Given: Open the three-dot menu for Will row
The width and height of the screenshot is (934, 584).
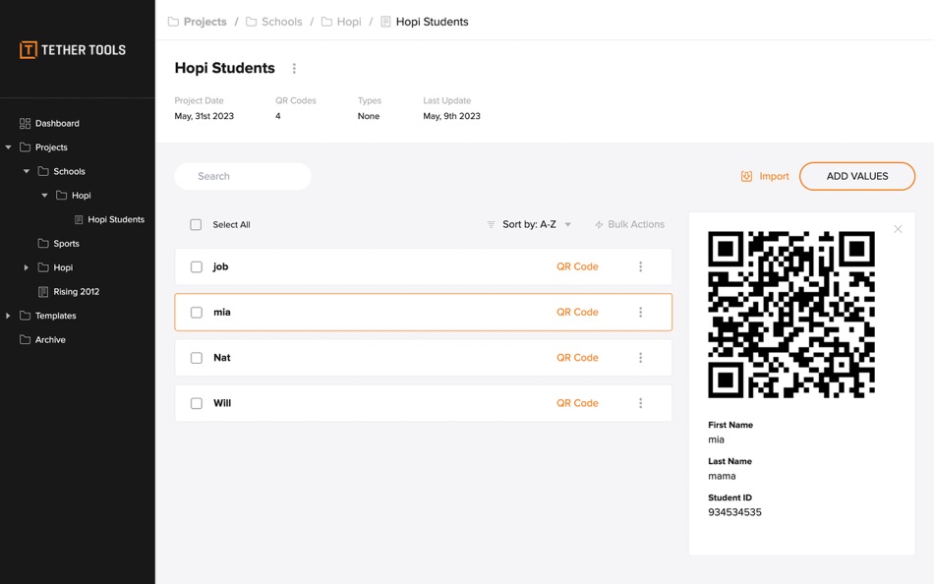Looking at the screenshot, I should (640, 403).
